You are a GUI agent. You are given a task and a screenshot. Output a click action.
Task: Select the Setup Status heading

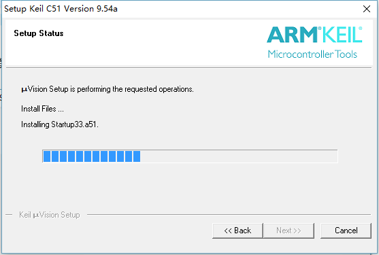click(39, 33)
